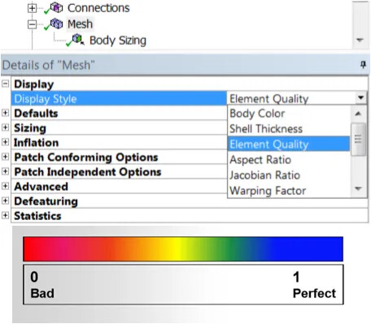Screen dimensions: 371x324
Task: Expand the Statistics section
Action: [x=5, y=215]
